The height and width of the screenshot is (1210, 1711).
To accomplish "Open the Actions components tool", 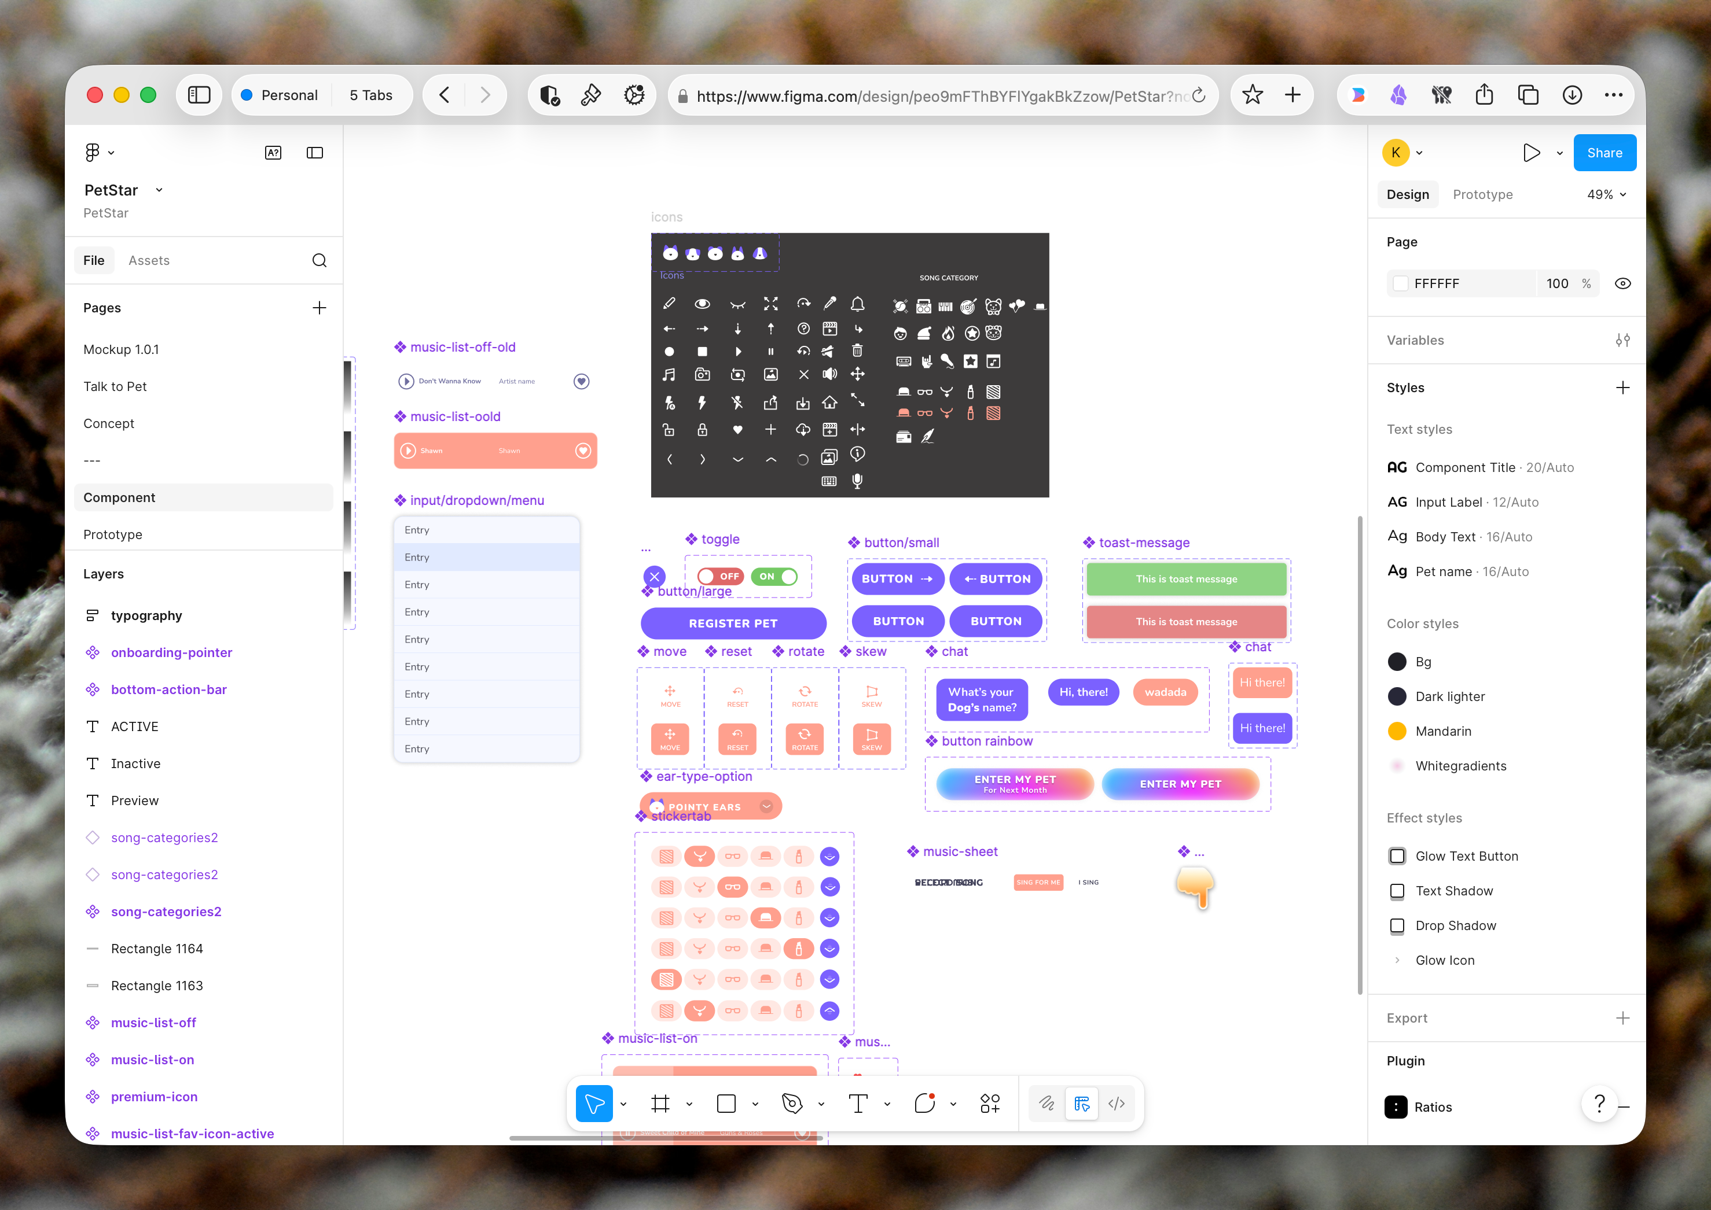I will (990, 1103).
